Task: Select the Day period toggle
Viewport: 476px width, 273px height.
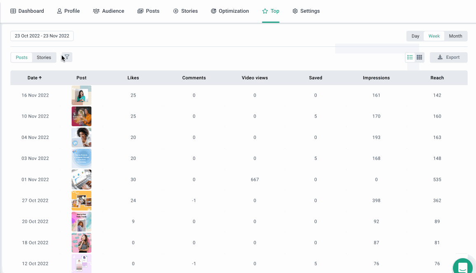Action: [415, 36]
